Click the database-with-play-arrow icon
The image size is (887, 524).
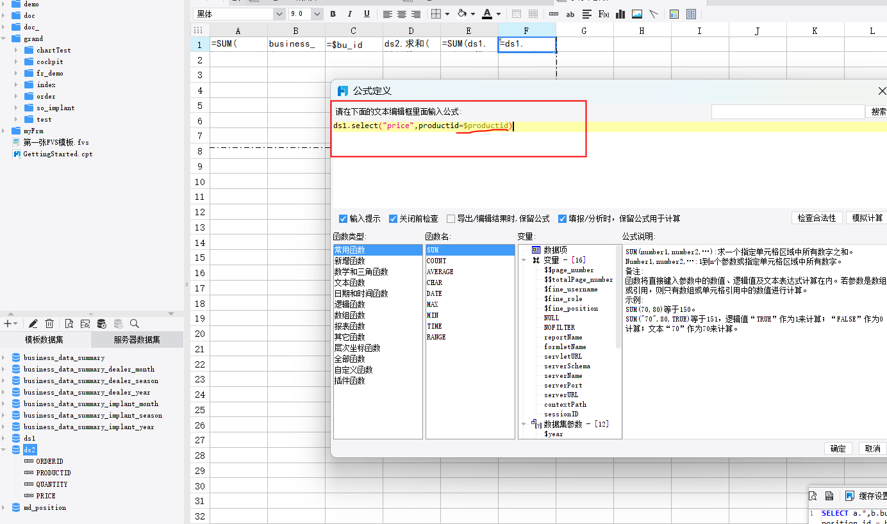pyautogui.click(x=101, y=323)
